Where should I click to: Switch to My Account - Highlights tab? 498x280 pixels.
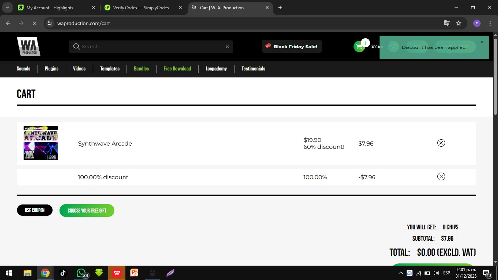pos(50,8)
